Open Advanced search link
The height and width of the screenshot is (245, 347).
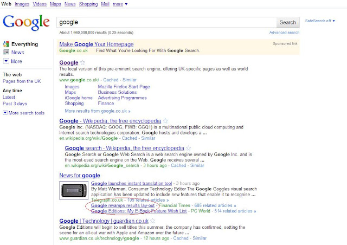pos(284,33)
